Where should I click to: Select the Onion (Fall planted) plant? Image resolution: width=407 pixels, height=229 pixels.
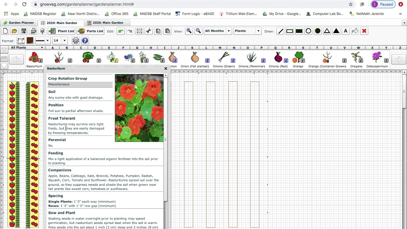point(195,58)
